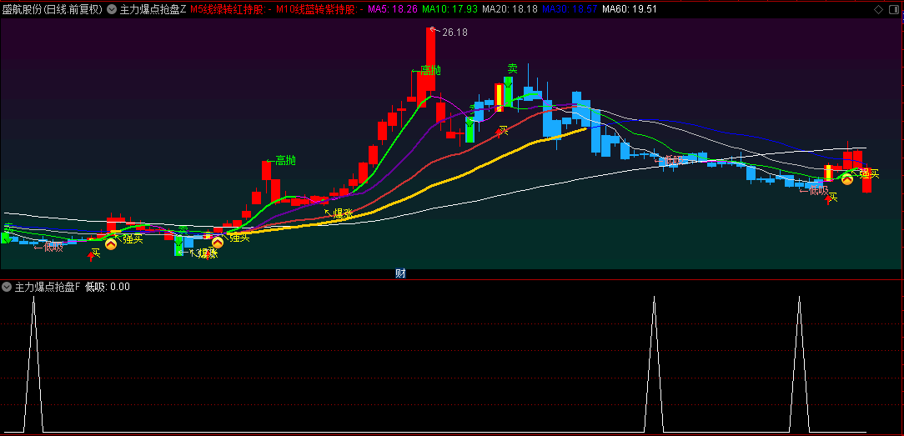
Task: Open the dropdown beside 盛航股份 chart title
Action: point(112,9)
